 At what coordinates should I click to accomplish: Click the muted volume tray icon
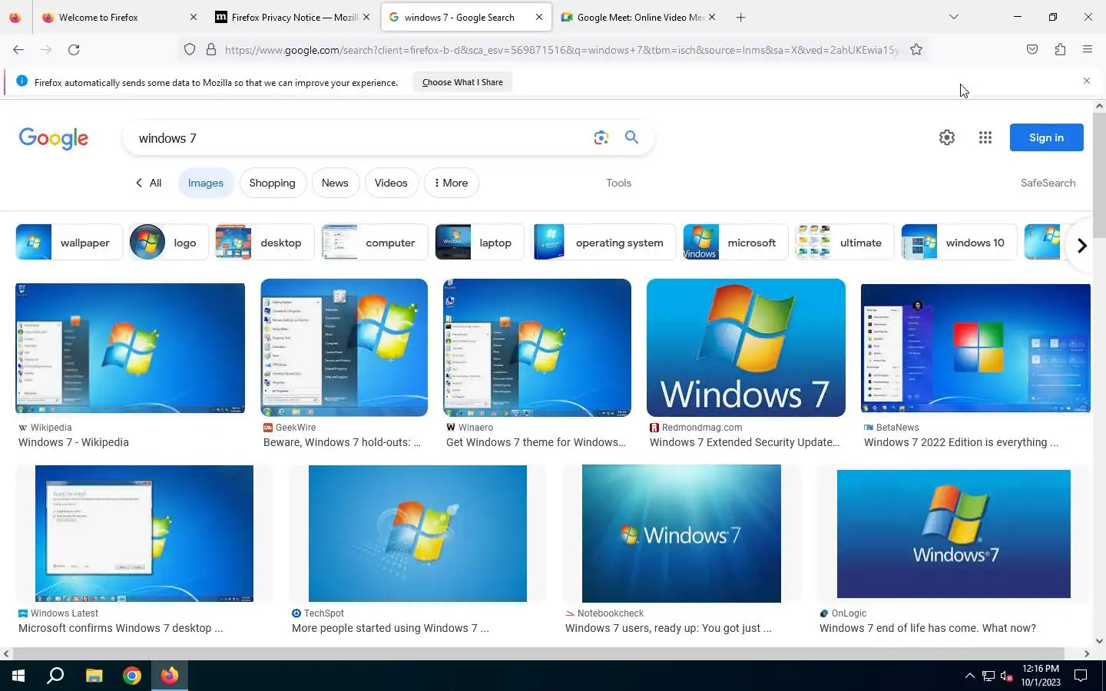(1007, 676)
